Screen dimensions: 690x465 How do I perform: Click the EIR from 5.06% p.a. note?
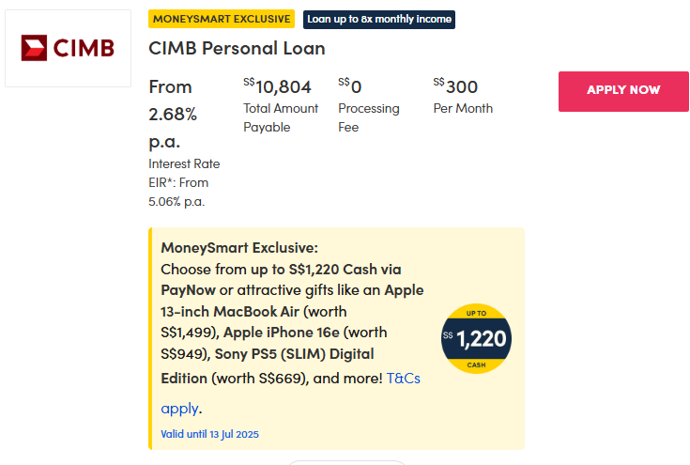point(178,192)
